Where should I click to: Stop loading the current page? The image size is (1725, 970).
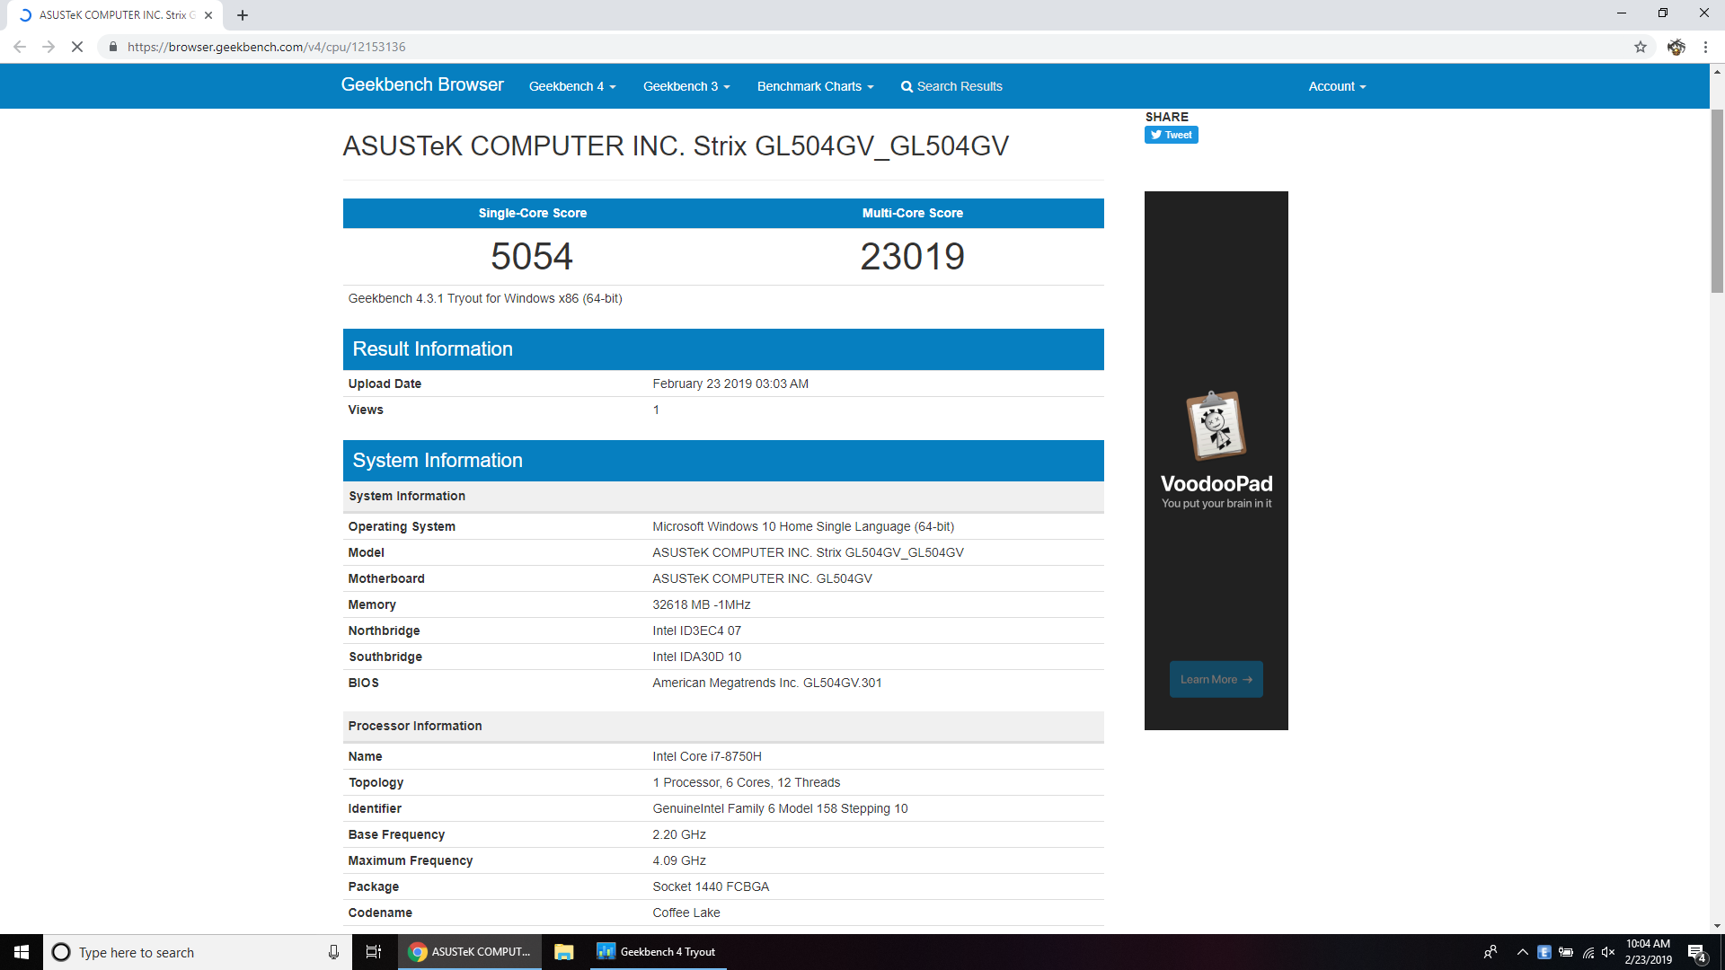pyautogui.click(x=77, y=47)
